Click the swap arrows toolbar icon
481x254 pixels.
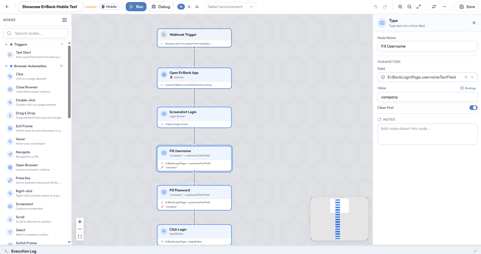point(434,7)
